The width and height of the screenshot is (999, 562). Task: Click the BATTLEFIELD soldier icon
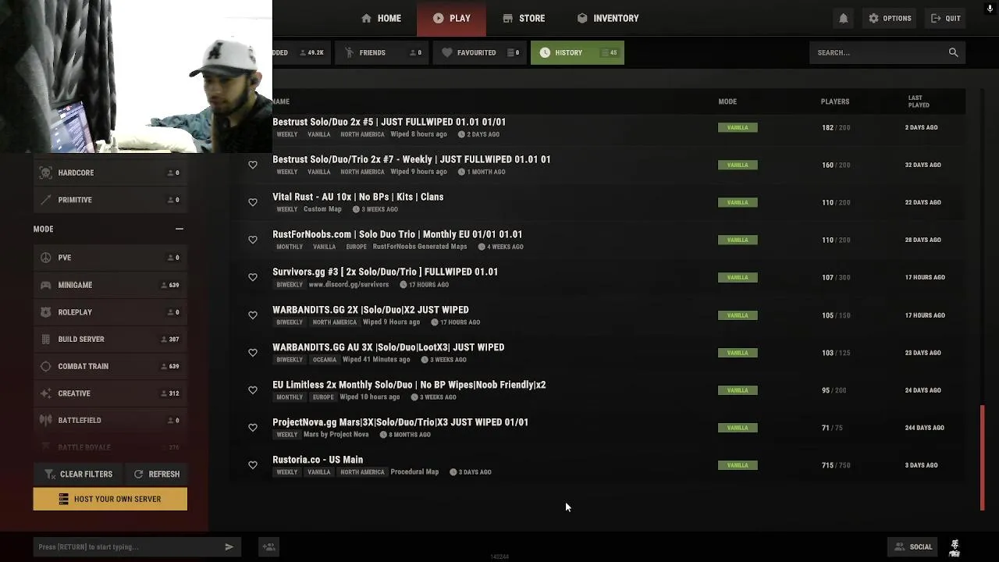[x=45, y=420]
